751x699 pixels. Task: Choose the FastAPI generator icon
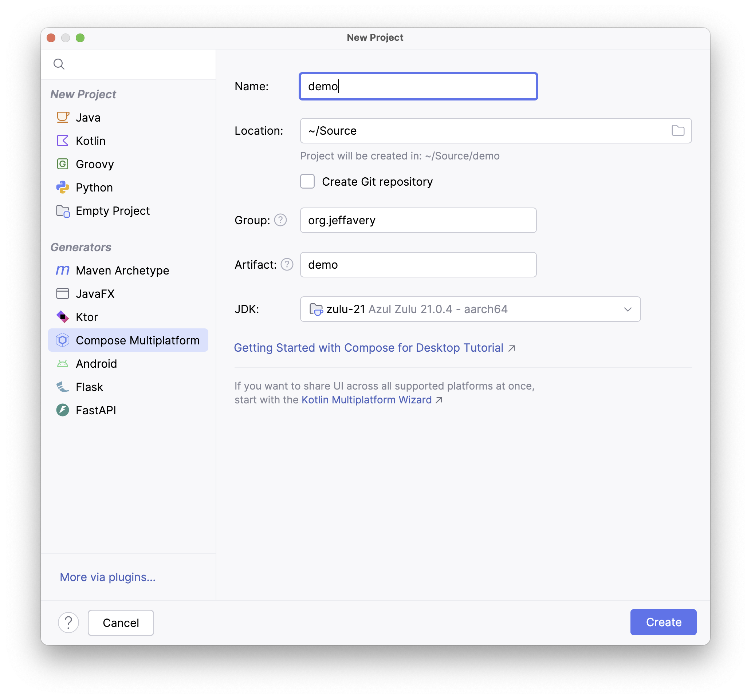(x=63, y=410)
